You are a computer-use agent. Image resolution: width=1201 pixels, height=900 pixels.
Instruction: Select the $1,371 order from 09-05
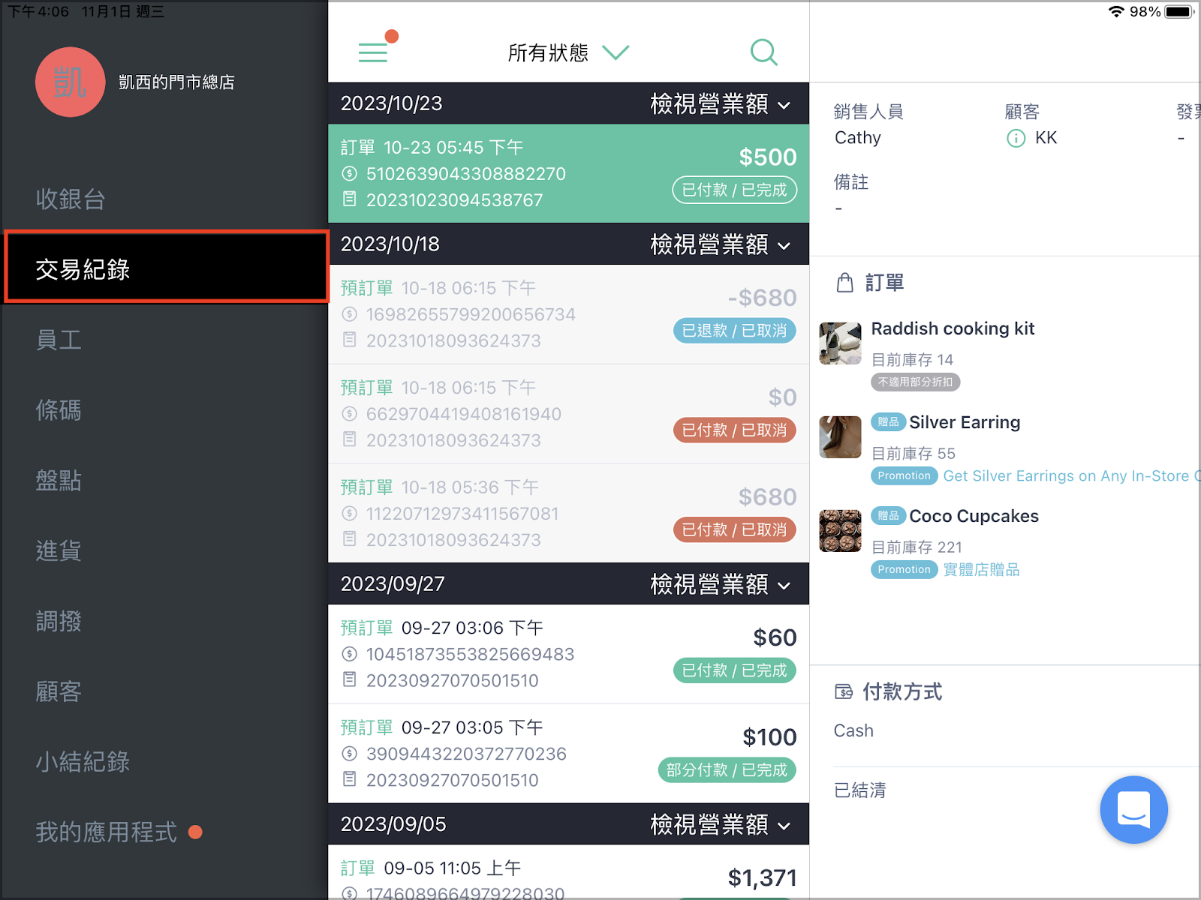(568, 872)
